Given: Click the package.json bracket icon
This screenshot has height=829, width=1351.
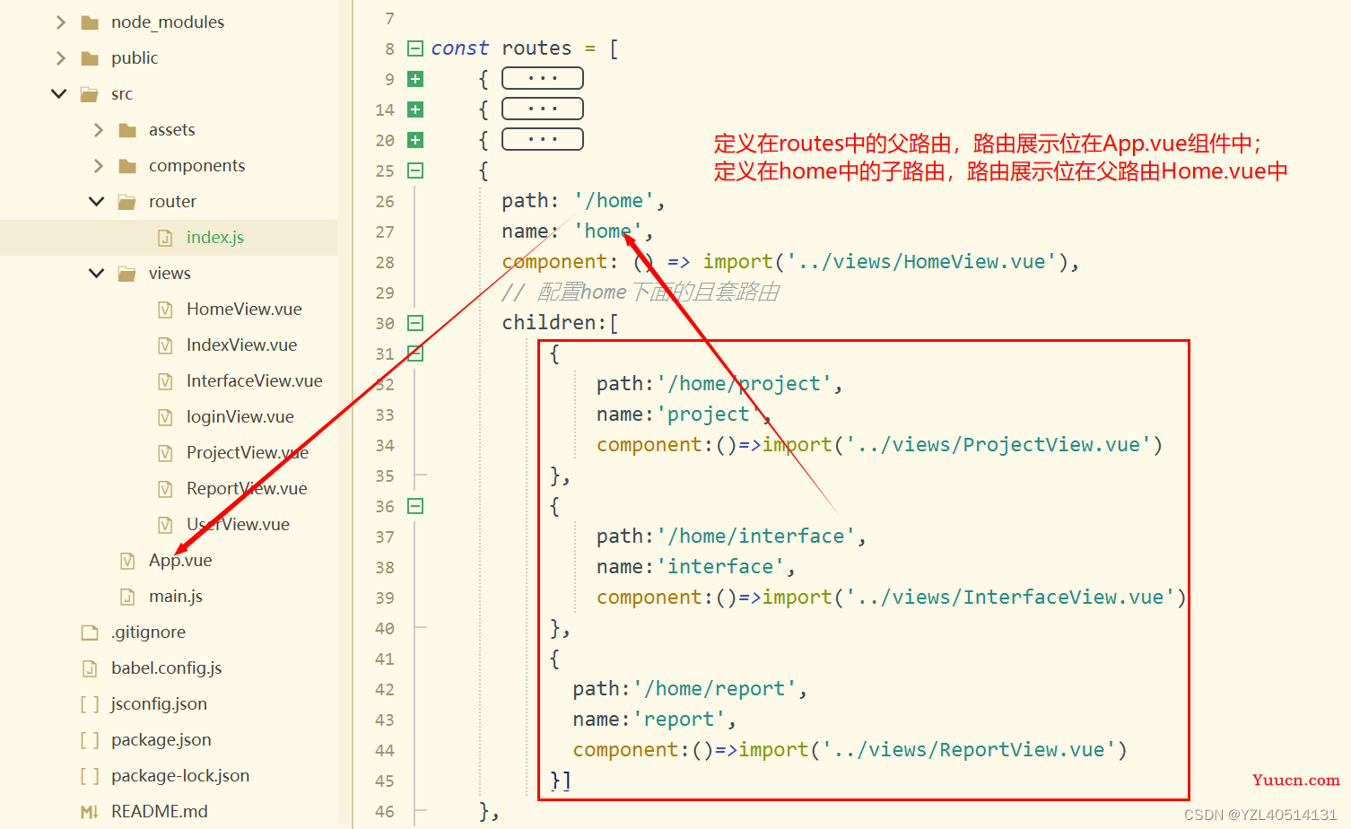Looking at the screenshot, I should coord(90,740).
